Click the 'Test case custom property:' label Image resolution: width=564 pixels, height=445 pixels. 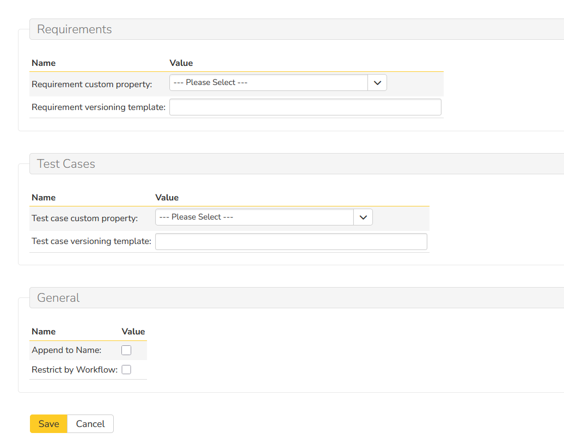pyautogui.click(x=85, y=218)
